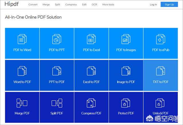This screenshot has width=183, height=125.
Task: Click the Edit navigation item
Action: [x=84, y=5]
